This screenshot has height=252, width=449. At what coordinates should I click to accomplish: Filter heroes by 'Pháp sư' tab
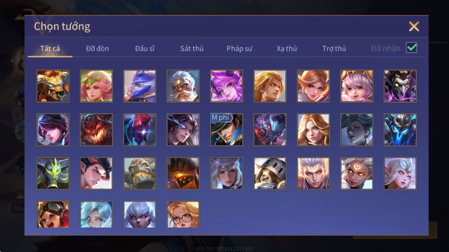(x=239, y=48)
